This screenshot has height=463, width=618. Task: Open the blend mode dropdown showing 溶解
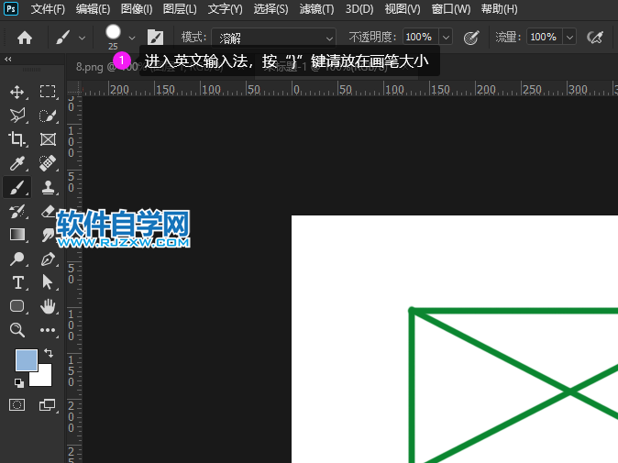point(273,39)
